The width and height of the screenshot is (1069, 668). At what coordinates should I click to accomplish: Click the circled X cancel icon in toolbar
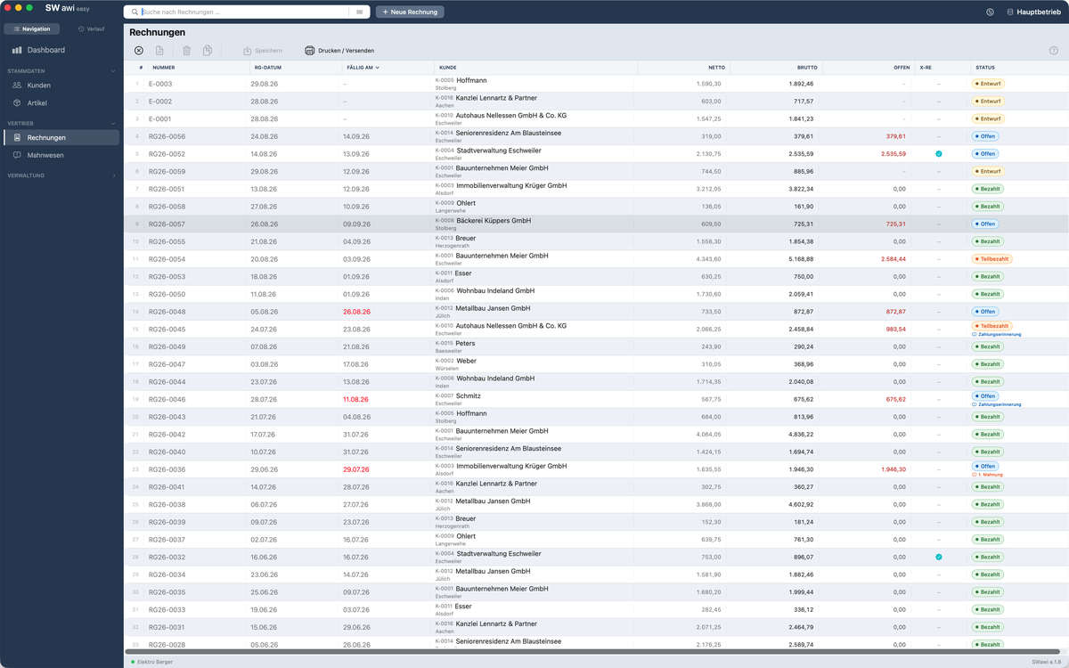coord(139,51)
